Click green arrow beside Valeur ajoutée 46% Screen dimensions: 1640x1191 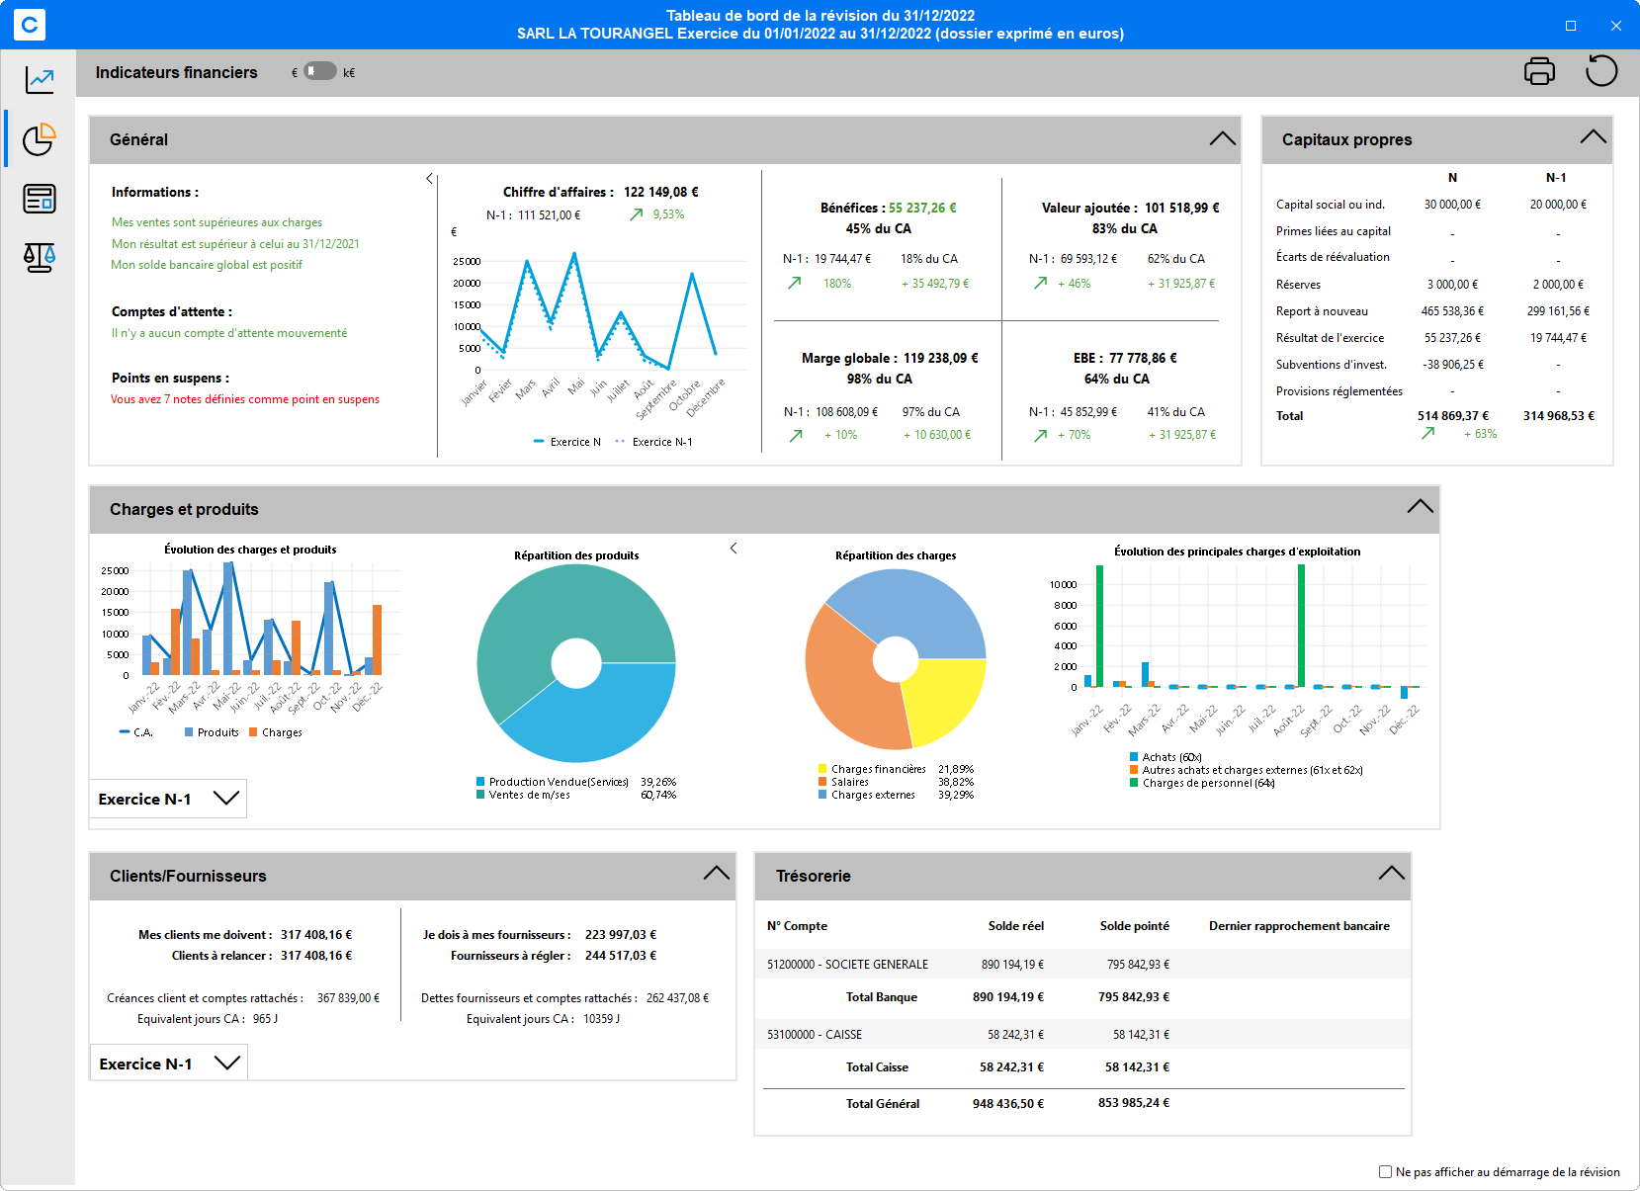[x=1040, y=283]
